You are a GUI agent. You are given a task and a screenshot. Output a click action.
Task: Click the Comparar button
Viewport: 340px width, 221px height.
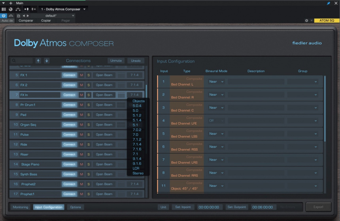tap(26, 21)
